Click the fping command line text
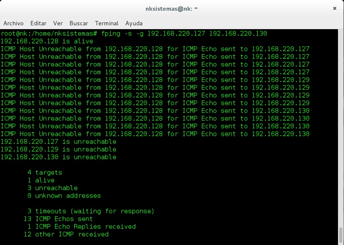The height and width of the screenshot is (245, 344). (184, 33)
